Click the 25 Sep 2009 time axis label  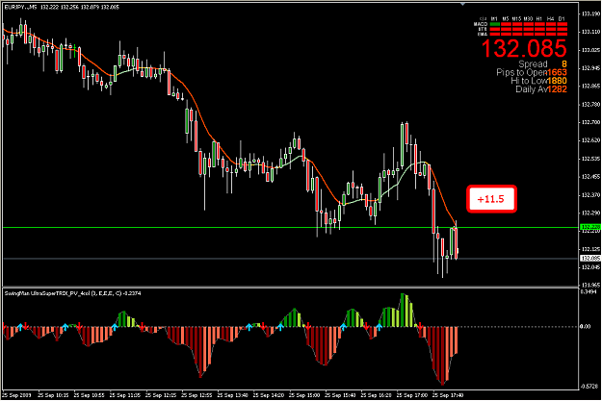[16, 395]
